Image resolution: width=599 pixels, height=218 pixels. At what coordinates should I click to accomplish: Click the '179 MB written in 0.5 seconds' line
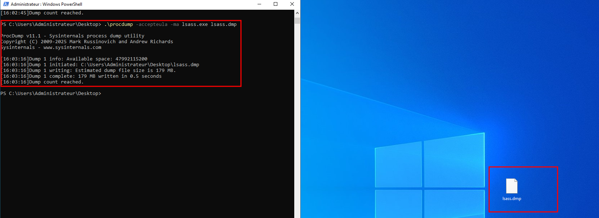click(x=81, y=76)
